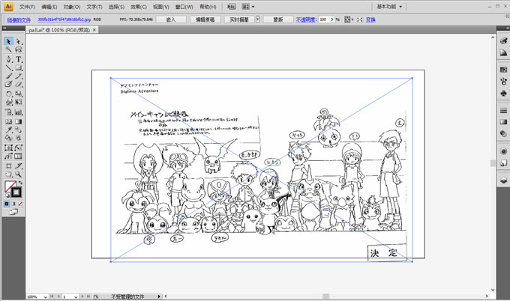Select the Zoom magnifier tool
Screen dimensions: 510x301
(x=19, y=174)
